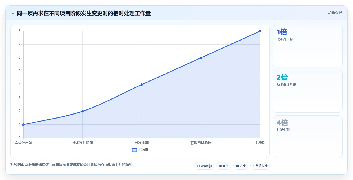Screen dimensions: 353x180
Task: Click the footnote starting 折线的重点不是精确倍数
Action: click(72, 164)
